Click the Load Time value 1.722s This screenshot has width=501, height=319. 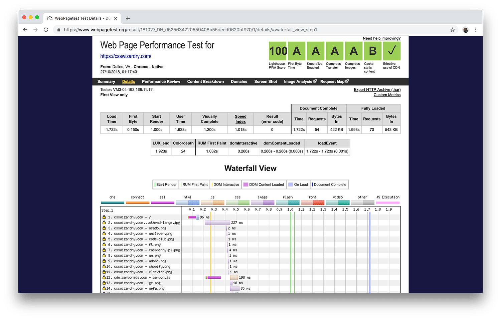click(112, 129)
